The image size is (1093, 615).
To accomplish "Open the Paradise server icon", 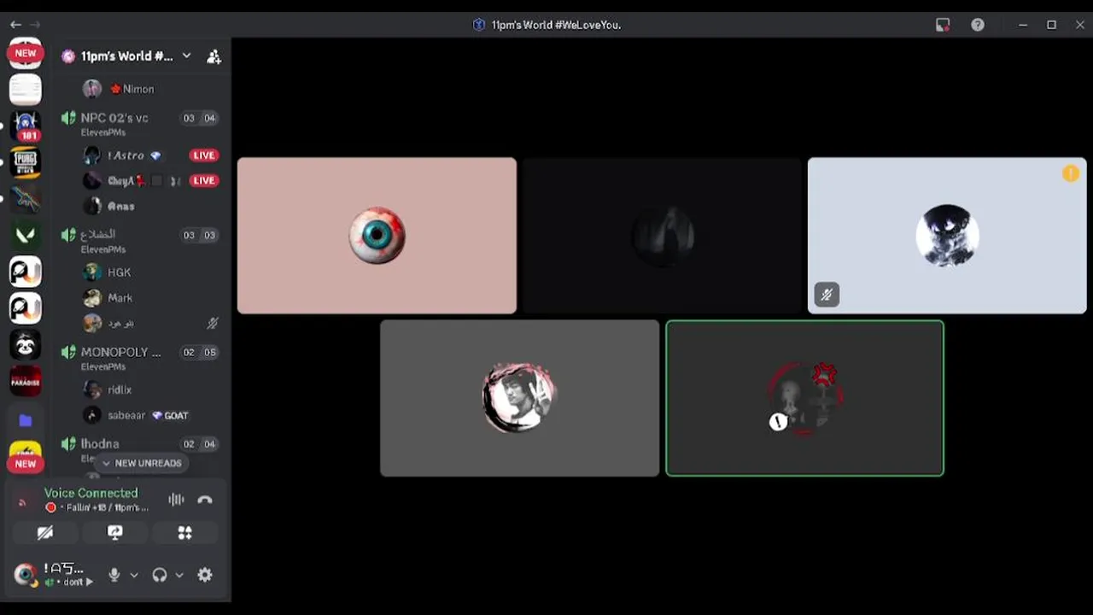I will [26, 381].
